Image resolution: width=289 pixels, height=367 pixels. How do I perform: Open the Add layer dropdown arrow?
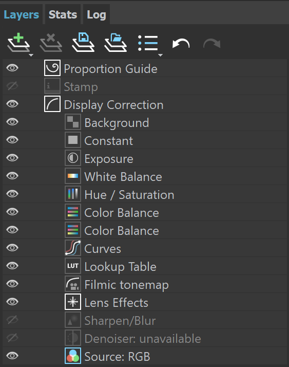point(31,55)
